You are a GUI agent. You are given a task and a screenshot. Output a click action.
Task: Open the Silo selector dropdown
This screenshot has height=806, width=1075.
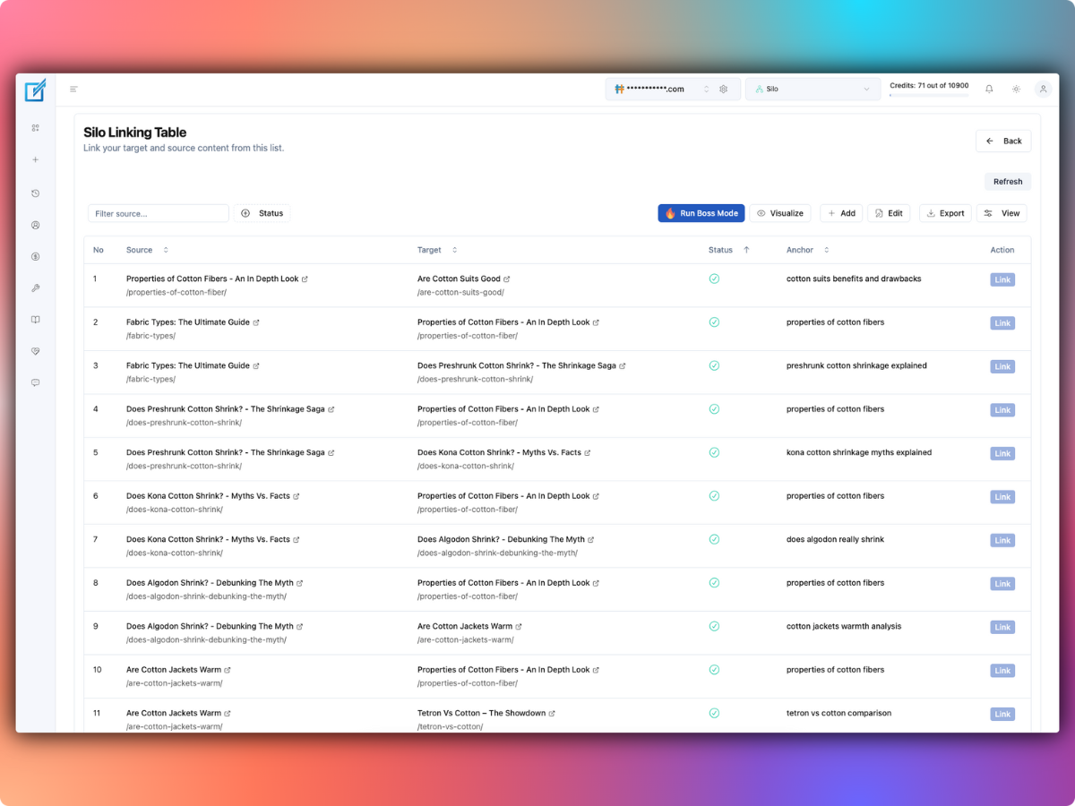tap(813, 89)
